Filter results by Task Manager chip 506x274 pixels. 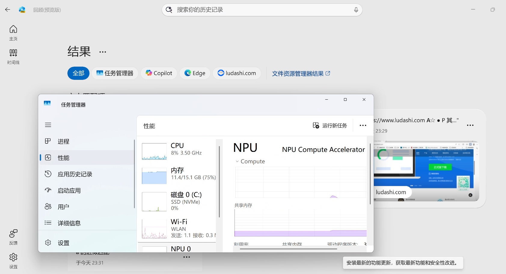(x=115, y=73)
